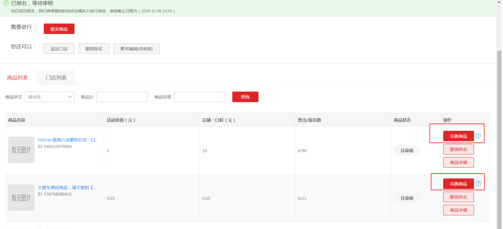Click 完善商品 for the St&Sat product
The height and width of the screenshot is (229, 503).
(x=458, y=136)
